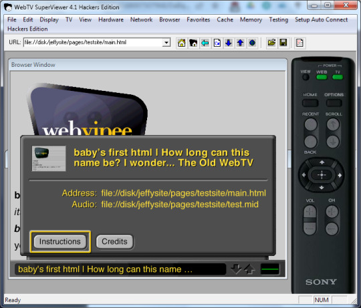Open the File menu
Screen dimensions: 361x308
tap(12, 20)
